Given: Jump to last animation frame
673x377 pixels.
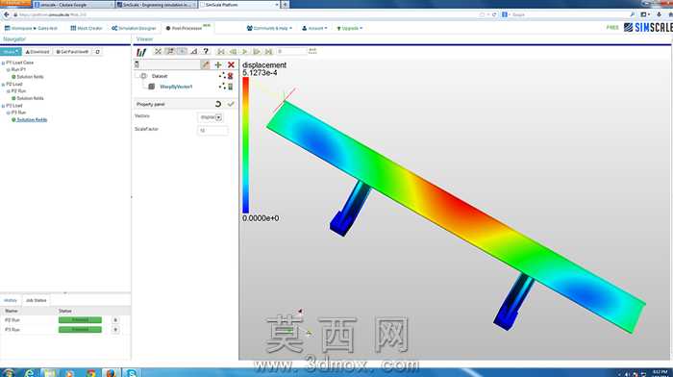Looking at the screenshot, I should click(x=268, y=52).
